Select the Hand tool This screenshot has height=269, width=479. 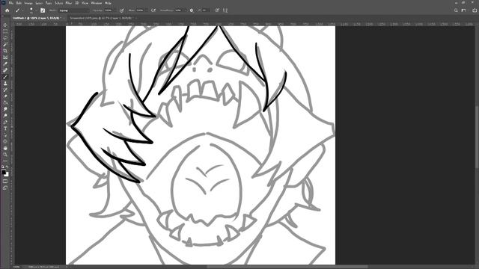(x=5, y=148)
